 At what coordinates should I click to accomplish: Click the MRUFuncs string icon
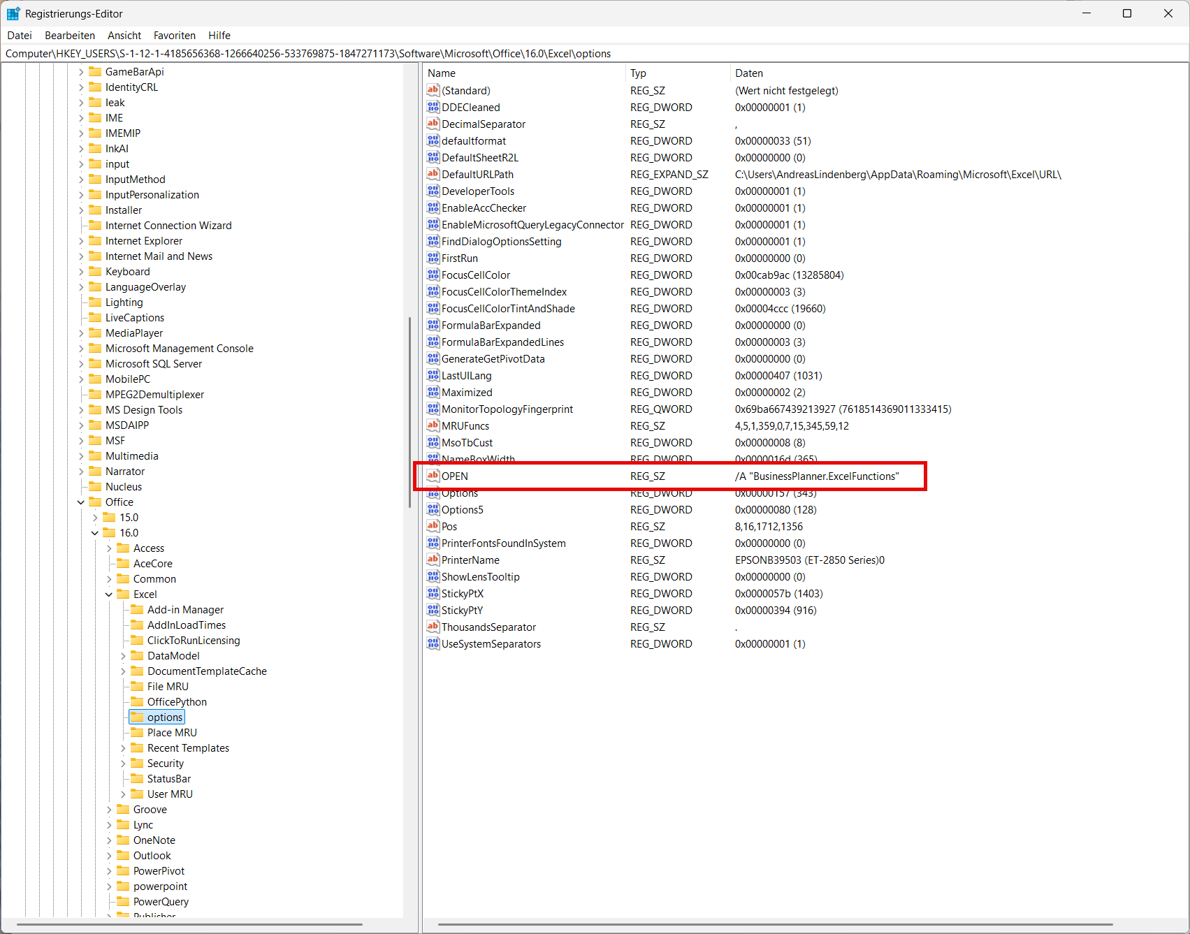coord(433,425)
